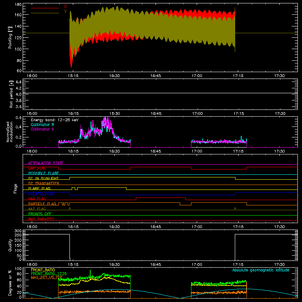Click the yellow FRONT_RATIO legend label
Image resolution: width=302 pixels, height=302 pixels.
(x=43, y=270)
